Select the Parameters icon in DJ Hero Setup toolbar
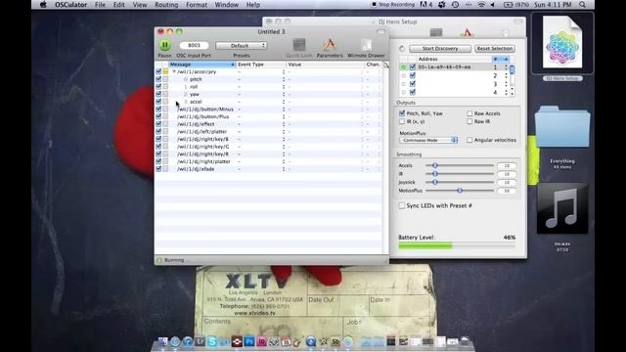 467,32
